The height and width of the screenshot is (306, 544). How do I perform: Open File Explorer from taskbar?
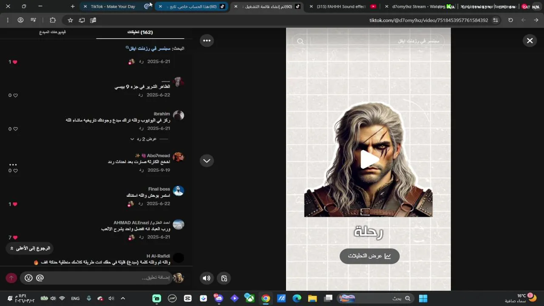[x=312, y=298]
